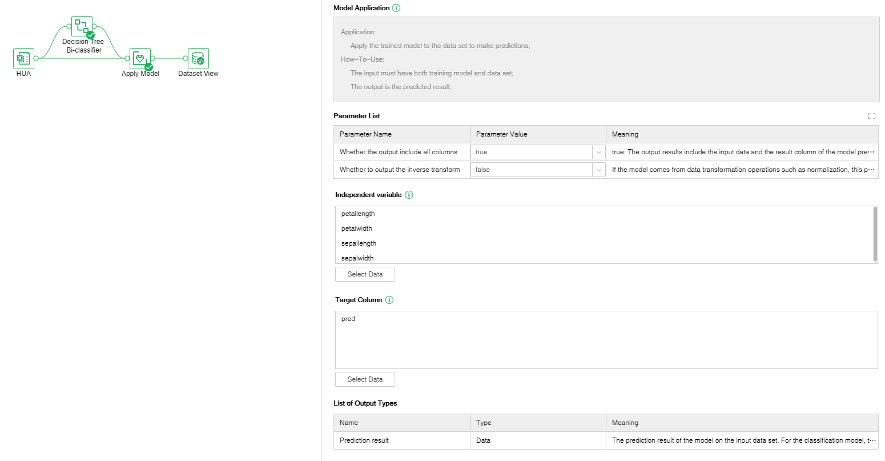This screenshot has height=461, width=885.
Task: Click the Prediction result output row
Action: (364, 440)
